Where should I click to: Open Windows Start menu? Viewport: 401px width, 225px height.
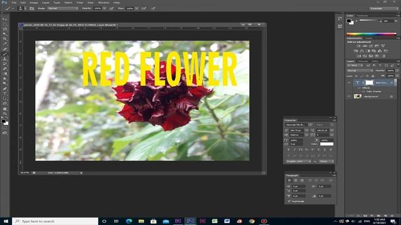click(x=6, y=221)
